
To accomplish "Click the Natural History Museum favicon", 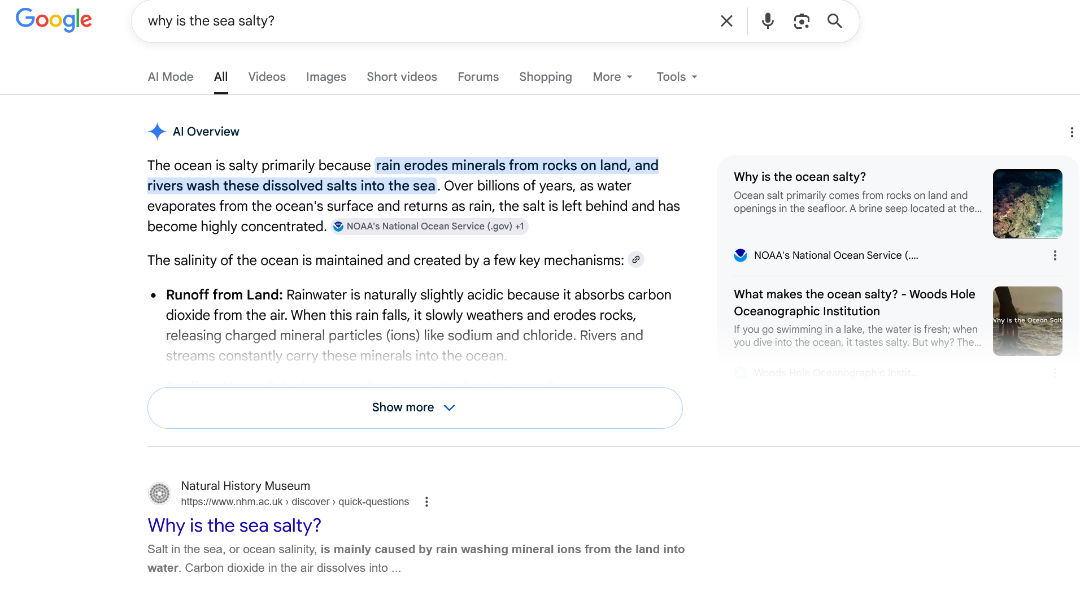I will click(x=159, y=493).
